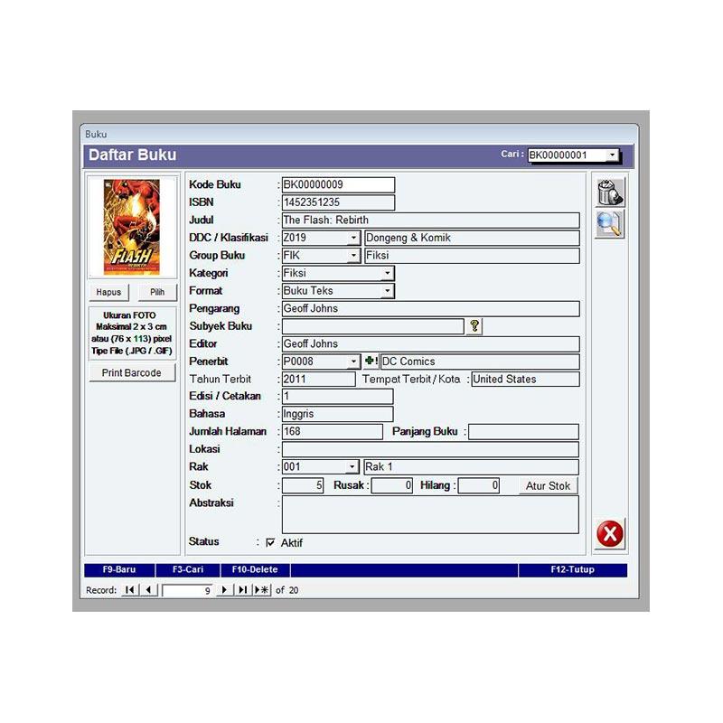Image resolution: width=723 pixels, height=723 pixels.
Task: Click the Rusak quantity field
Action: pos(391,485)
